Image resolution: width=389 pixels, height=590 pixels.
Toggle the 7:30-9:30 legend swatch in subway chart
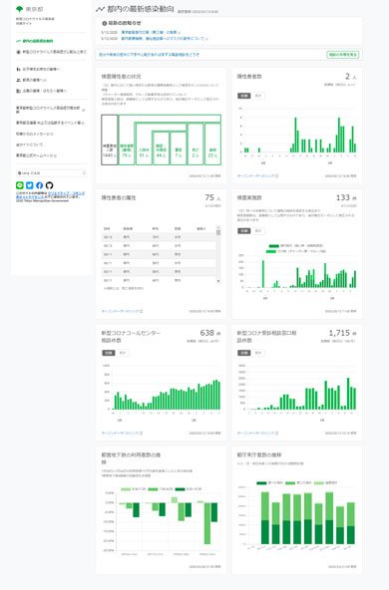(153, 489)
